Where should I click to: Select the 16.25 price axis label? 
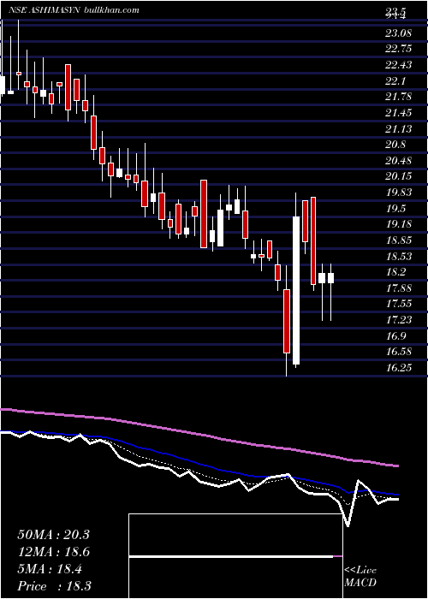(x=399, y=367)
